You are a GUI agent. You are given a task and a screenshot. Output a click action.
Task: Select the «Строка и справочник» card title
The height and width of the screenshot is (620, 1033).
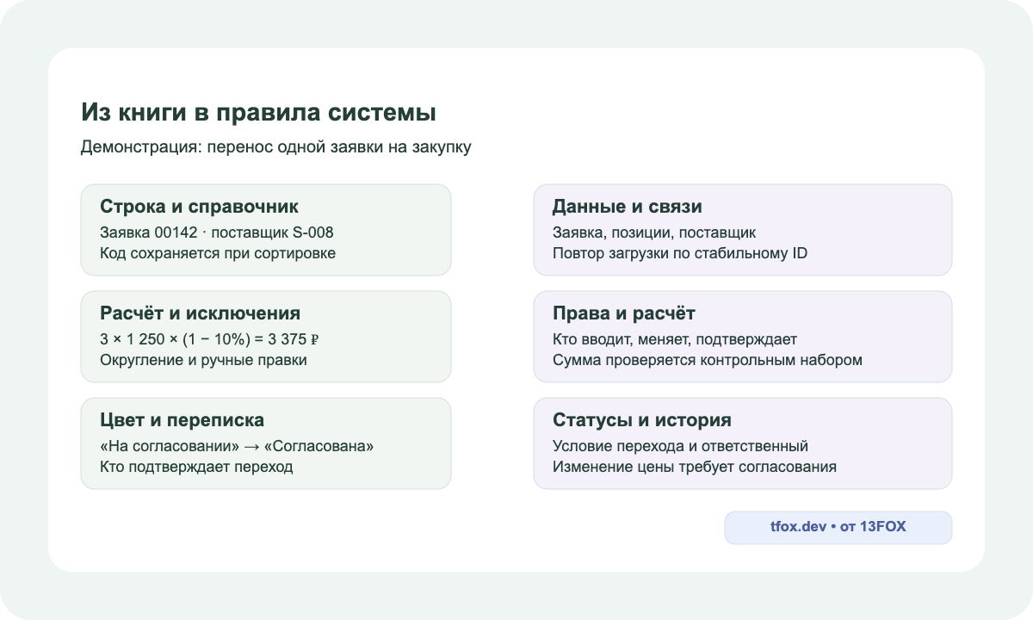(199, 207)
